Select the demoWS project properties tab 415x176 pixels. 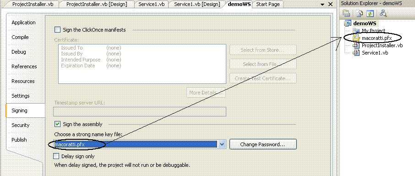pyautogui.click(x=239, y=4)
